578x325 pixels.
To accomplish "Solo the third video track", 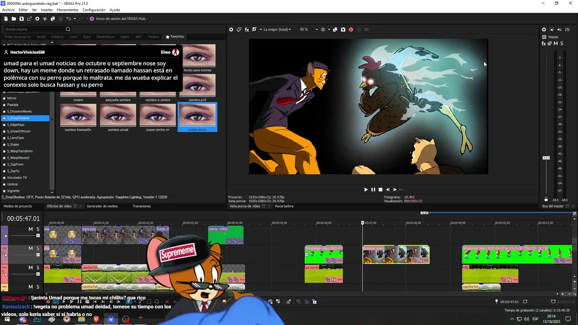I will (38, 268).
